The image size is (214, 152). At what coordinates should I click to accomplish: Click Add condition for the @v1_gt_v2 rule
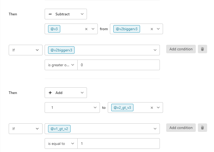pos(181,128)
